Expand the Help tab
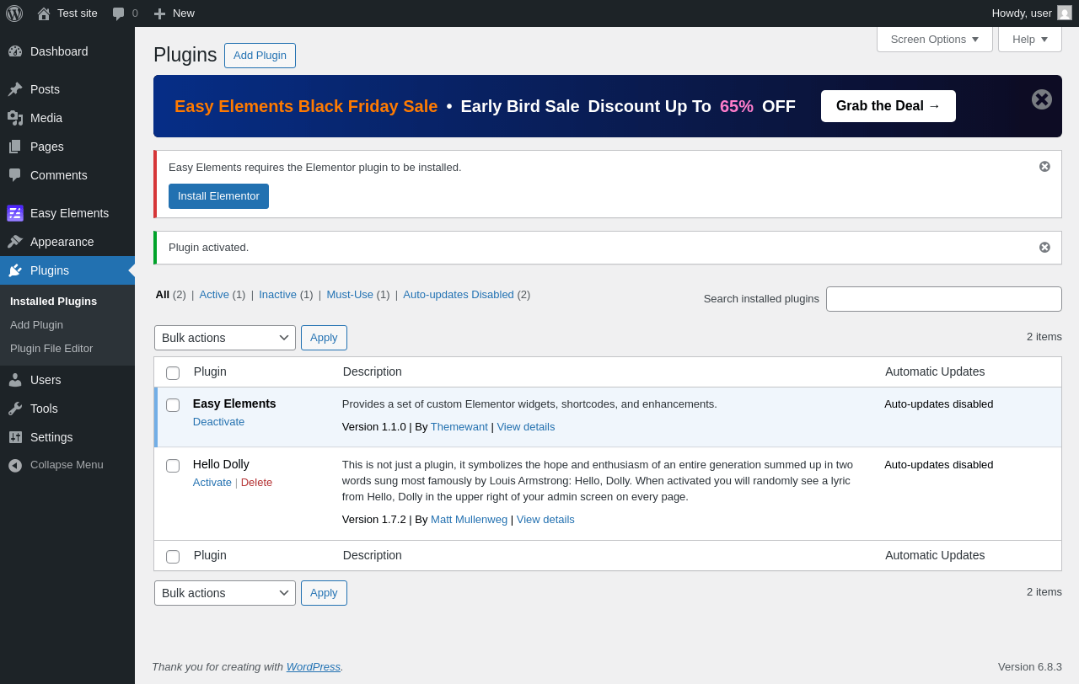 click(1030, 39)
